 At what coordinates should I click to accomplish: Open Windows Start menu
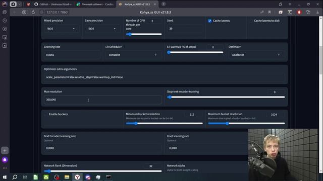pos(5,177)
